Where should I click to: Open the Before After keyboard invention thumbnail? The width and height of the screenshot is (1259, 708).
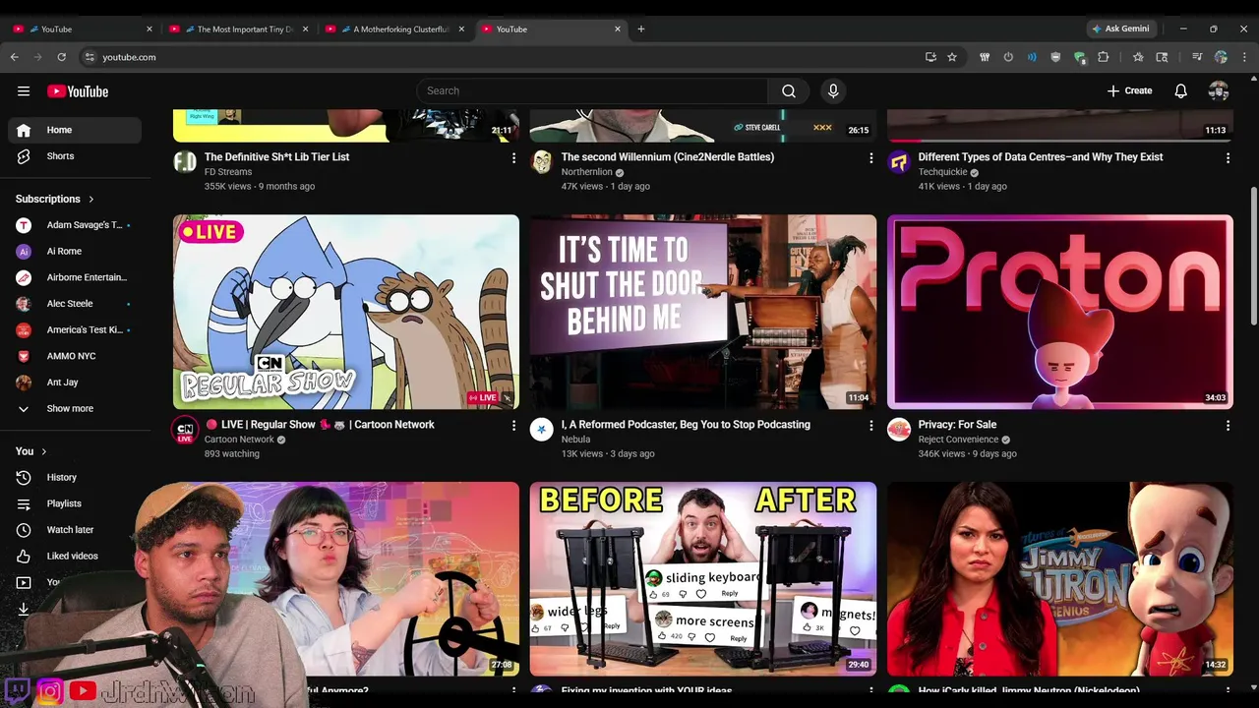click(703, 579)
